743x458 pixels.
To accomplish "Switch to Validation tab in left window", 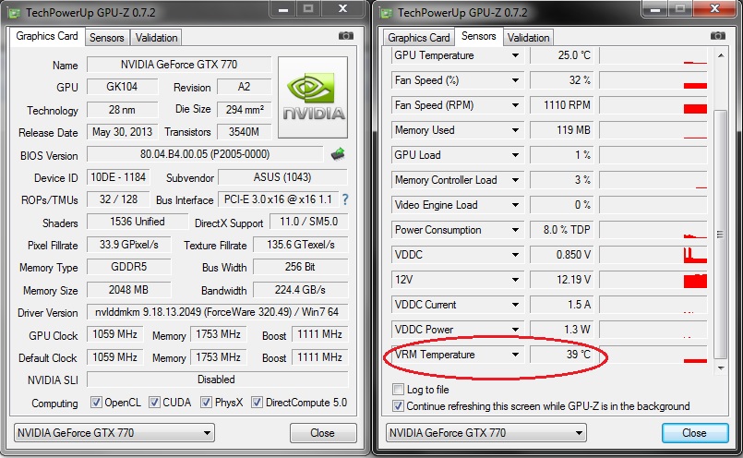I will (x=156, y=38).
